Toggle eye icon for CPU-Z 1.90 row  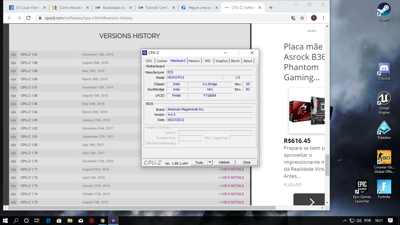click(13, 63)
